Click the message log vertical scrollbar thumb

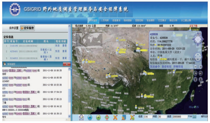tap(69, 95)
